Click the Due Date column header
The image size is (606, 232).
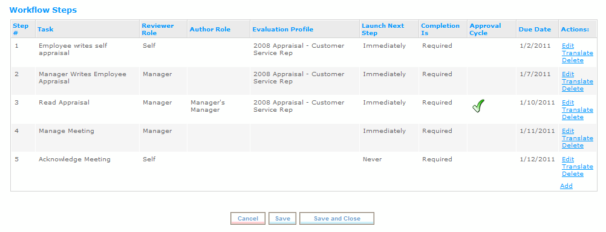tap(535, 30)
